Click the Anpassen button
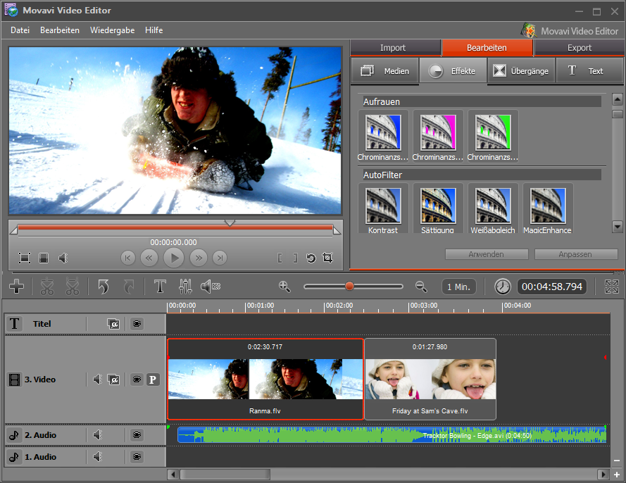 (x=575, y=254)
